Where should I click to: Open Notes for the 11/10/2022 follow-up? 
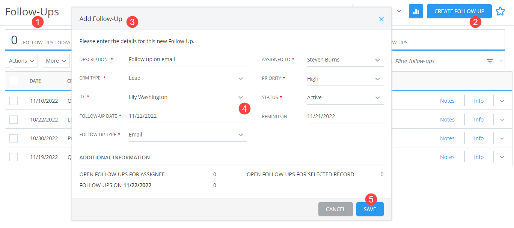pos(447,100)
